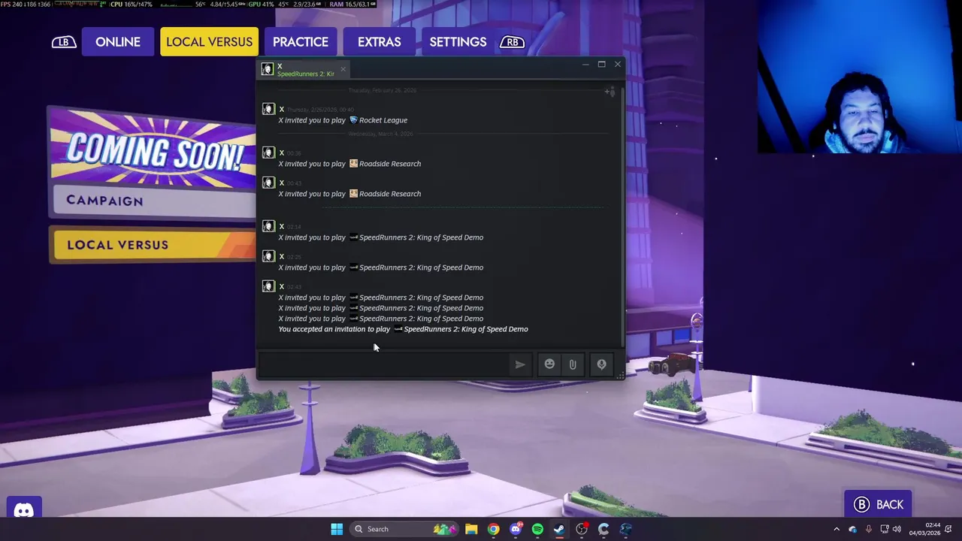
Task: Click the yellow LOCAL VERSUS side button
Action: 154,245
